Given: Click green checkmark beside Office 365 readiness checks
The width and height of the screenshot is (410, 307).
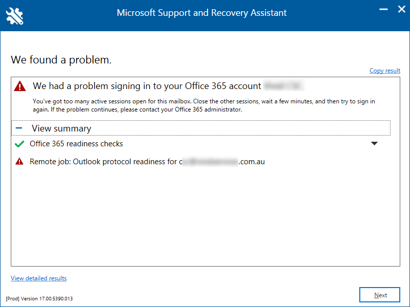Looking at the screenshot, I should click(19, 144).
